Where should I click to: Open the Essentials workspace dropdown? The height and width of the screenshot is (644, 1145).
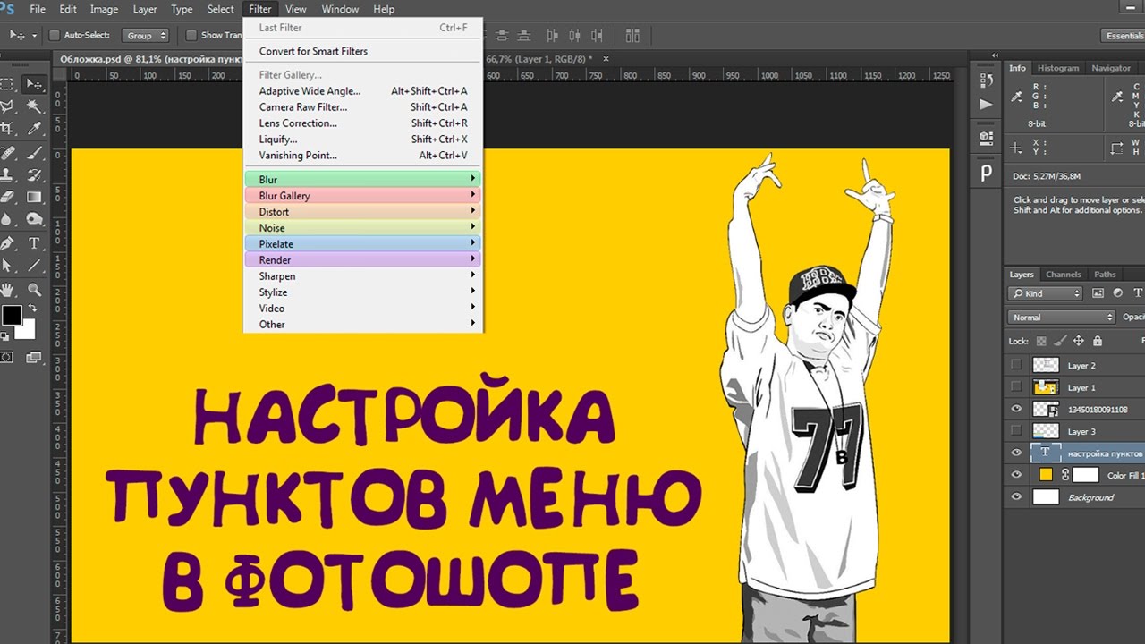pos(1124,36)
